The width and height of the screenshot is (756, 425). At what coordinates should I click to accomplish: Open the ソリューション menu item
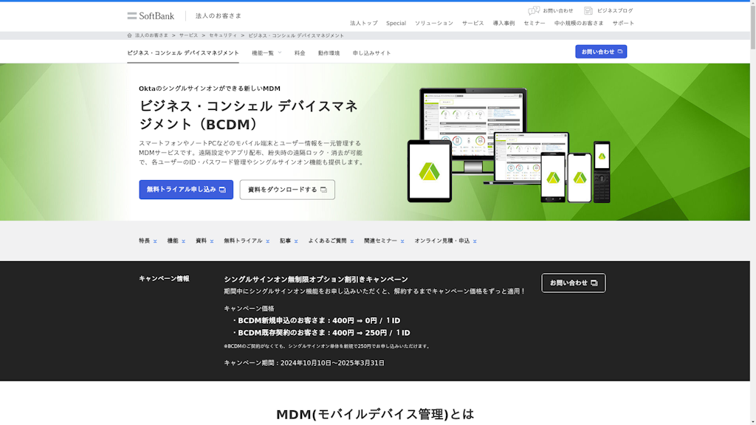click(x=436, y=23)
